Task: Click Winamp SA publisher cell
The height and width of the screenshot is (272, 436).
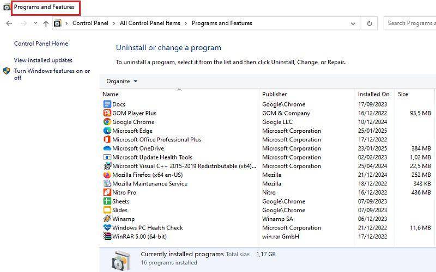Action: [x=277, y=219]
